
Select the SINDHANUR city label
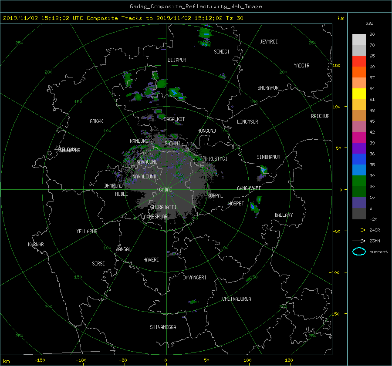pyautogui.click(x=268, y=157)
